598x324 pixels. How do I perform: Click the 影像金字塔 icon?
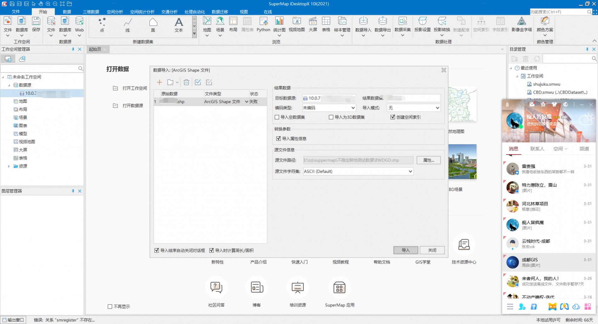pos(522,24)
